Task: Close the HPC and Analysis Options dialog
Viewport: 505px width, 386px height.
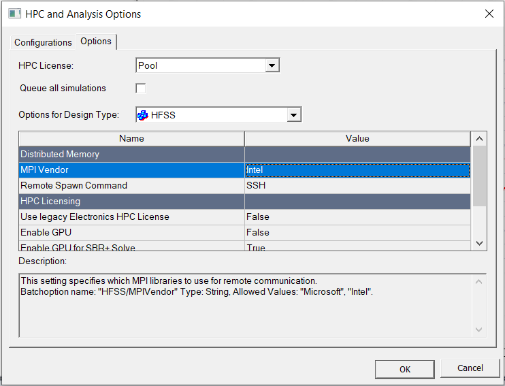Action: pos(489,14)
